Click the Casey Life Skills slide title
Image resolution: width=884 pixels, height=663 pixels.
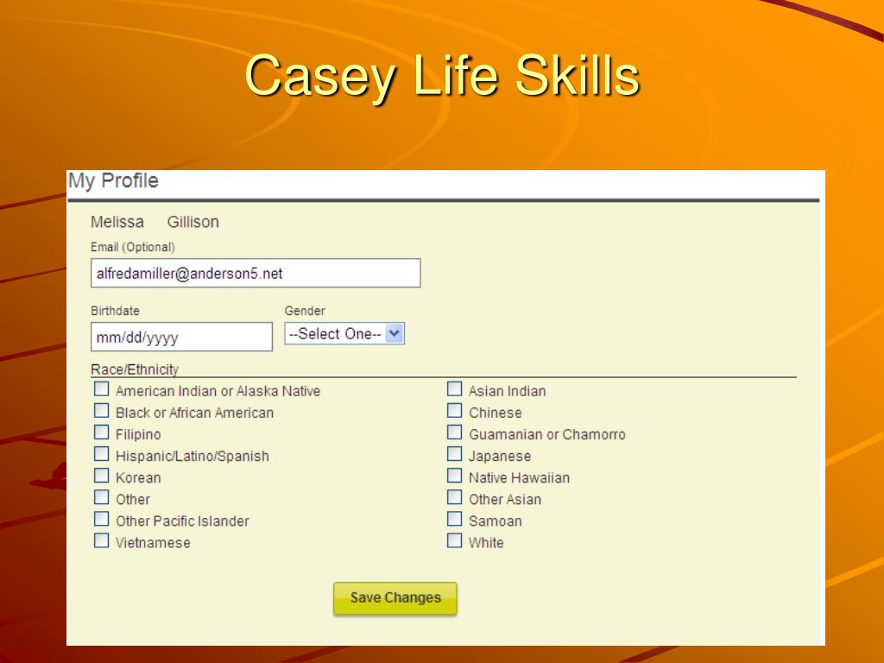443,76
